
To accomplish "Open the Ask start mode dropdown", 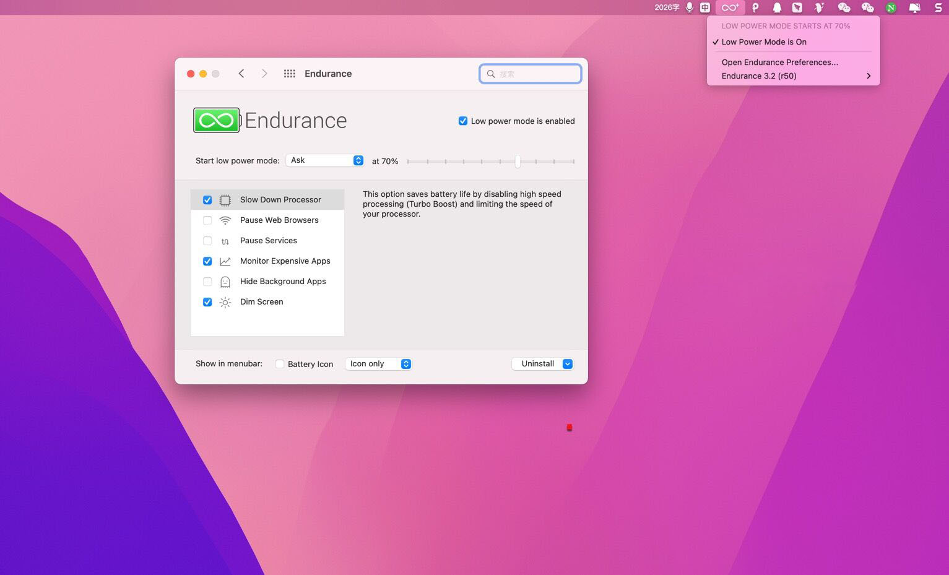I will [x=325, y=160].
